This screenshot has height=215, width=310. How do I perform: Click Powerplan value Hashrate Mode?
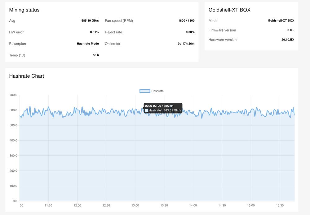coord(88,44)
